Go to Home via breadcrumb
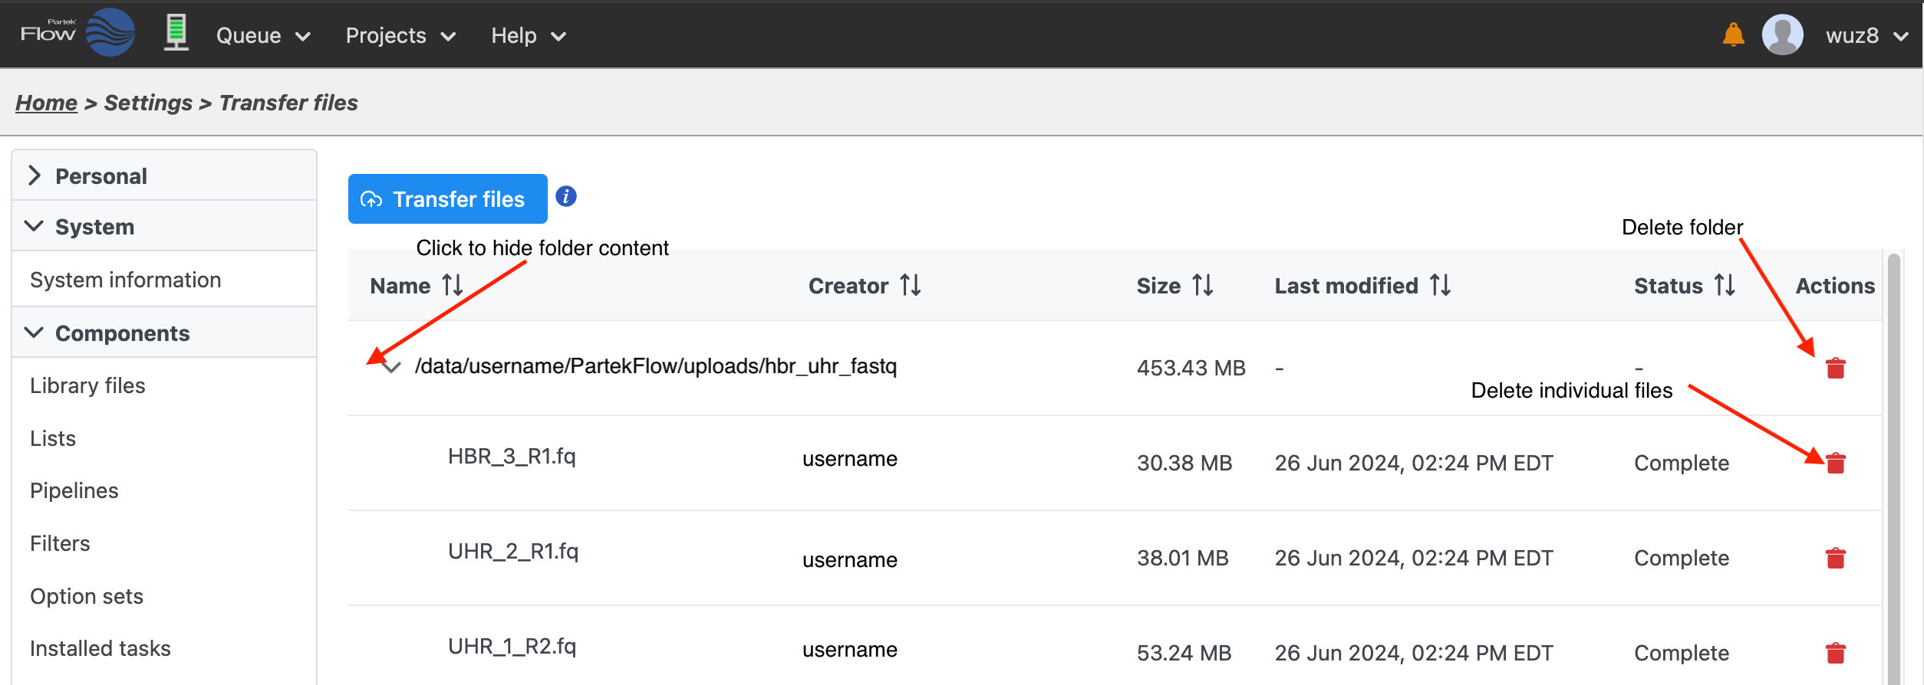Screen dimensions: 1924x685 coord(46,103)
